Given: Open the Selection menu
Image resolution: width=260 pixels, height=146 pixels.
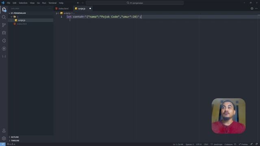Looking at the screenshot, I should [x=23, y=3].
